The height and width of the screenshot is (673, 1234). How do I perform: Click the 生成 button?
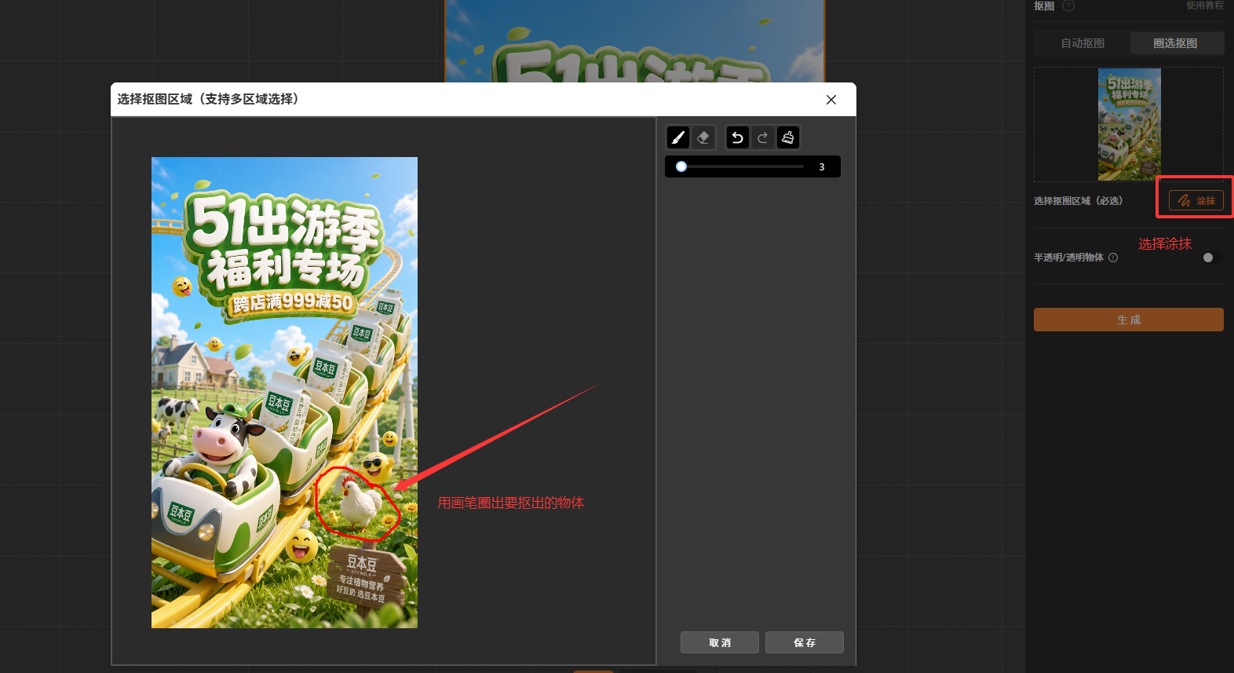pos(1128,320)
